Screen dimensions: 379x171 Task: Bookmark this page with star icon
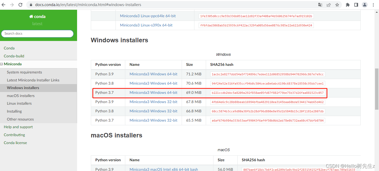[337, 5]
